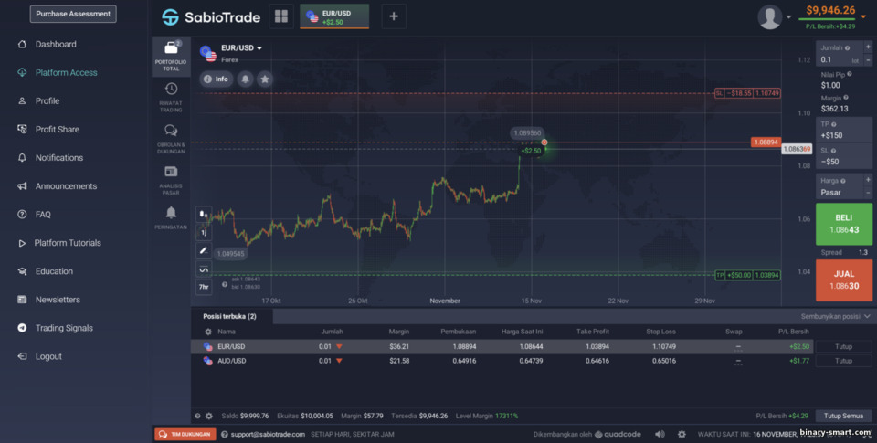Open footer settings gear icon

tap(682, 434)
